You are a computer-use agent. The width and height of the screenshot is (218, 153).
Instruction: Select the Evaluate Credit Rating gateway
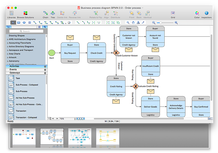point(135,86)
